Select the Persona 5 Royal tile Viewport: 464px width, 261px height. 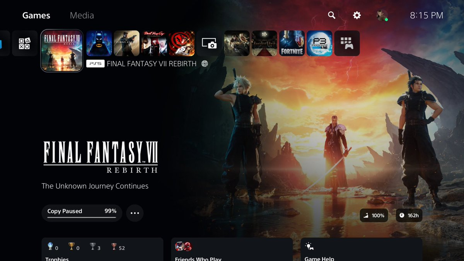click(182, 43)
